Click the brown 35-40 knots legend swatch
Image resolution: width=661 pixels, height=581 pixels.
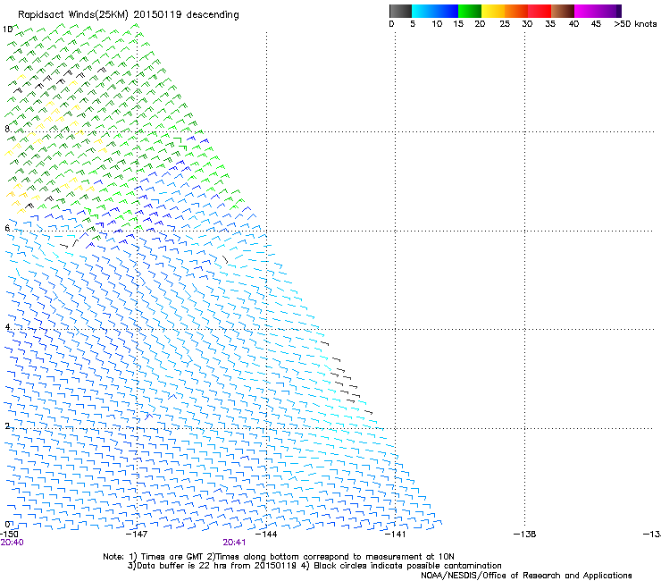tap(563, 11)
